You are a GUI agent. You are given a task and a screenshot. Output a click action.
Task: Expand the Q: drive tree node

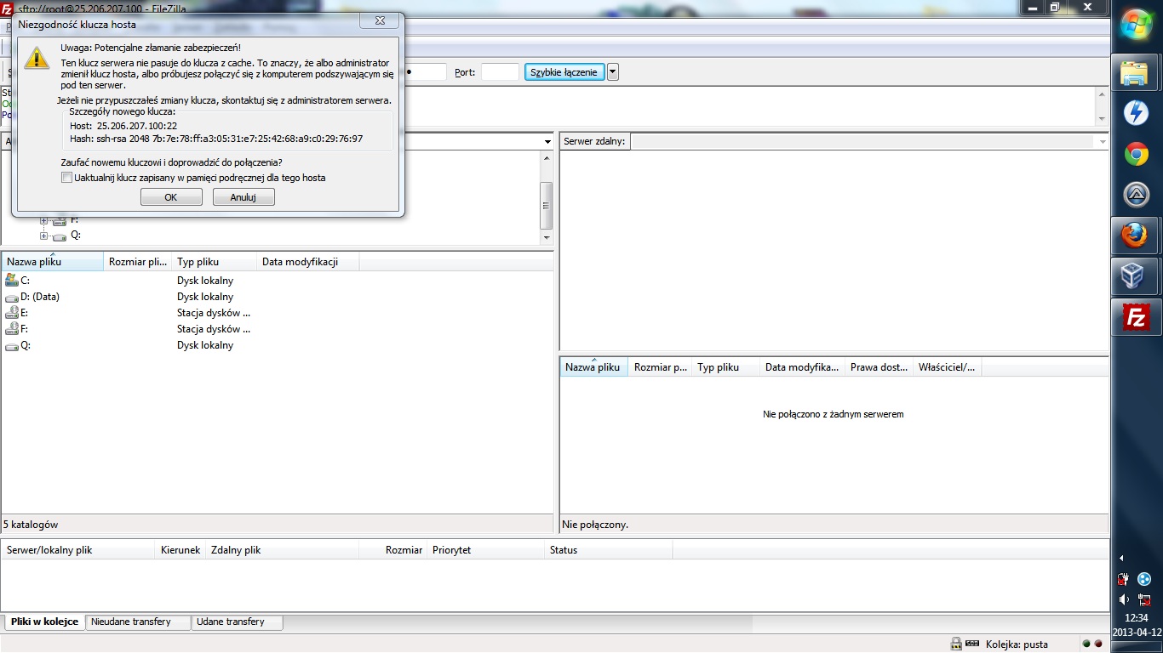pyautogui.click(x=44, y=235)
